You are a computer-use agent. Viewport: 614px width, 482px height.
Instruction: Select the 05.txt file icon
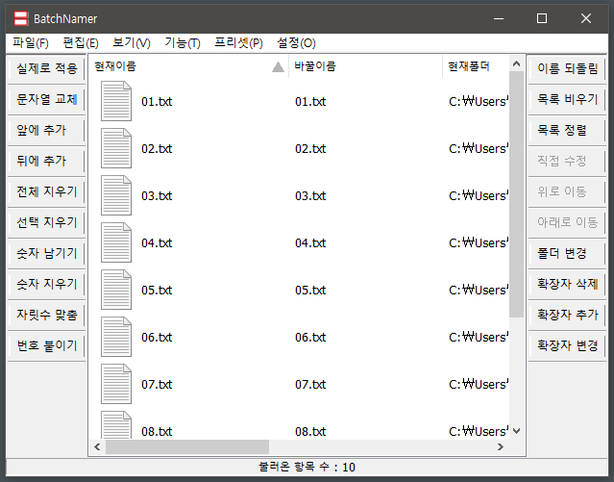tap(116, 290)
